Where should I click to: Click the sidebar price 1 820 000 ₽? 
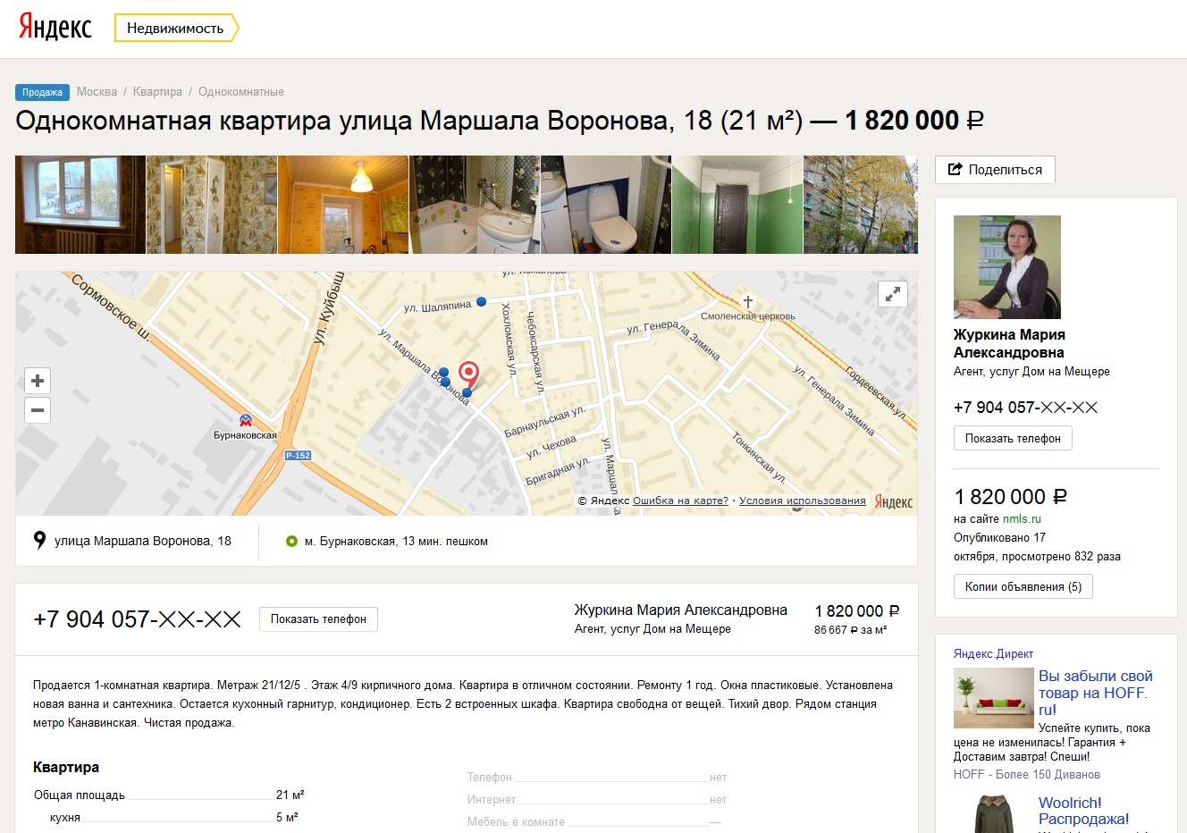tap(1010, 497)
